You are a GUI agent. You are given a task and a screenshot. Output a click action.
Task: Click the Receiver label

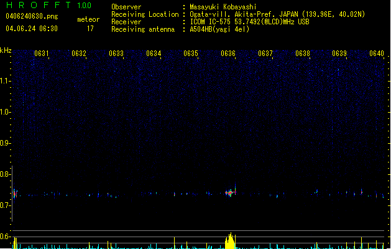pyautogui.click(x=126, y=22)
